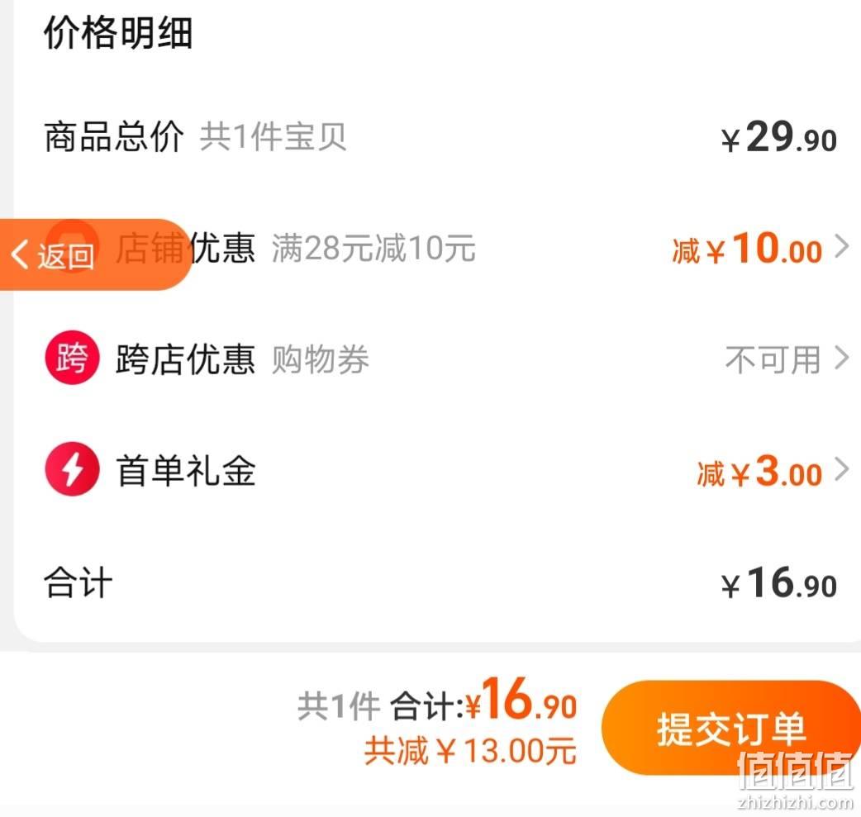Expand the 首单礼金 减¥3.00 chevron
Viewport: 861px width, 817px height.
(x=842, y=470)
